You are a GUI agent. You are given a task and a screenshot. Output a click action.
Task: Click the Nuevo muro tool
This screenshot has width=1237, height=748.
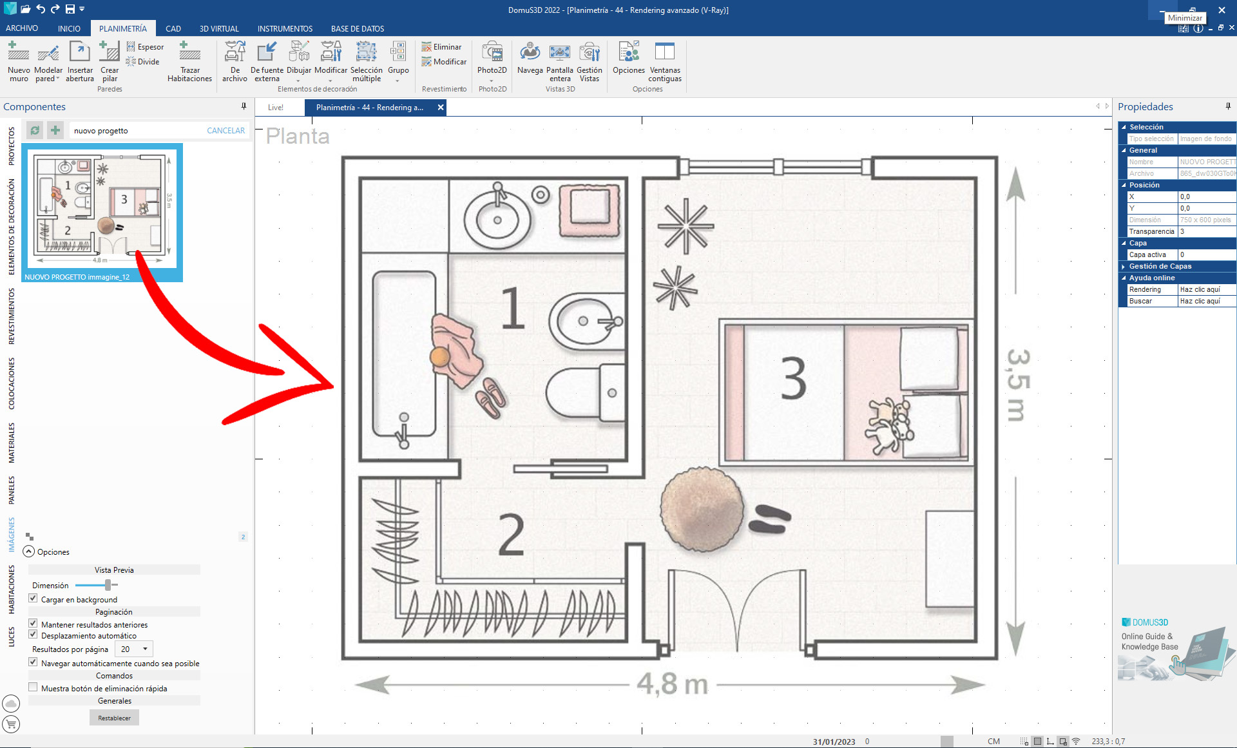19,62
